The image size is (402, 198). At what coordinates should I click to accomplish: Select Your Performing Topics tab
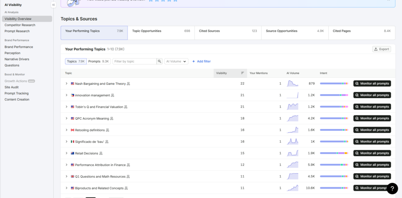pos(94,33)
